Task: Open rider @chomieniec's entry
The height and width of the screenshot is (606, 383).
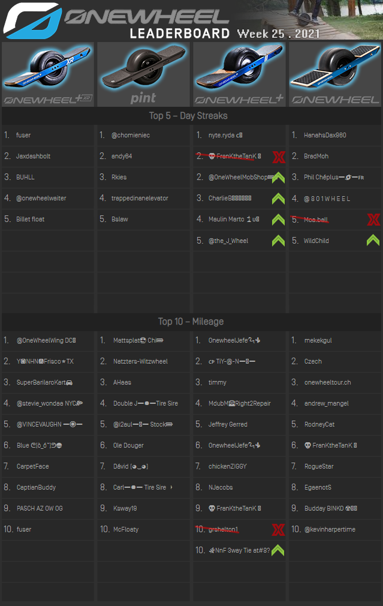Action: [131, 135]
